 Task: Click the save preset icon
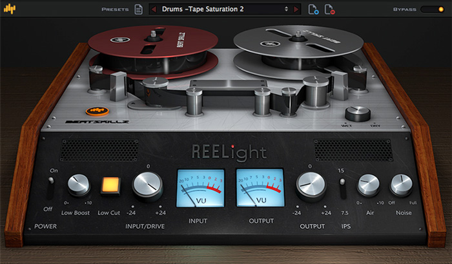[313, 9]
